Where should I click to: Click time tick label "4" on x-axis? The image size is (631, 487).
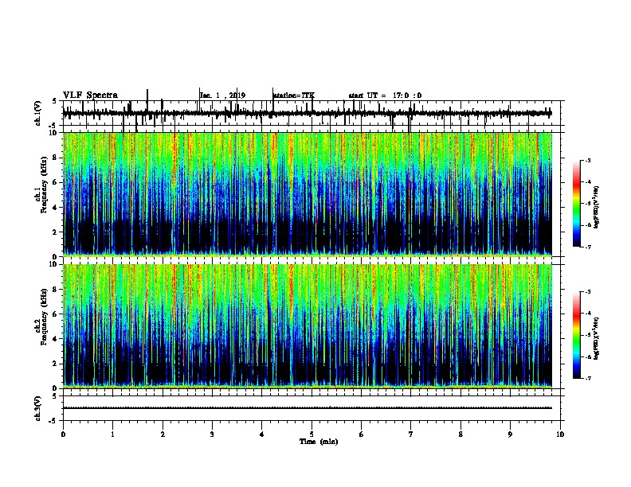[262, 434]
